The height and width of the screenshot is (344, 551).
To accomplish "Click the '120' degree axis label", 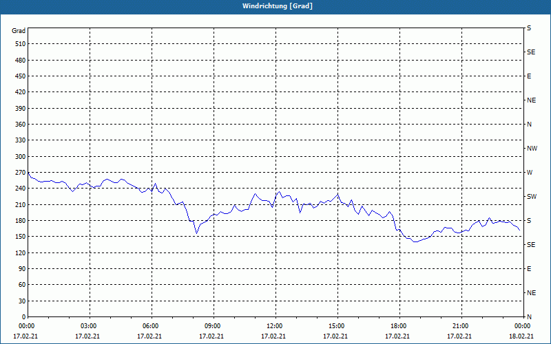I will point(21,252).
